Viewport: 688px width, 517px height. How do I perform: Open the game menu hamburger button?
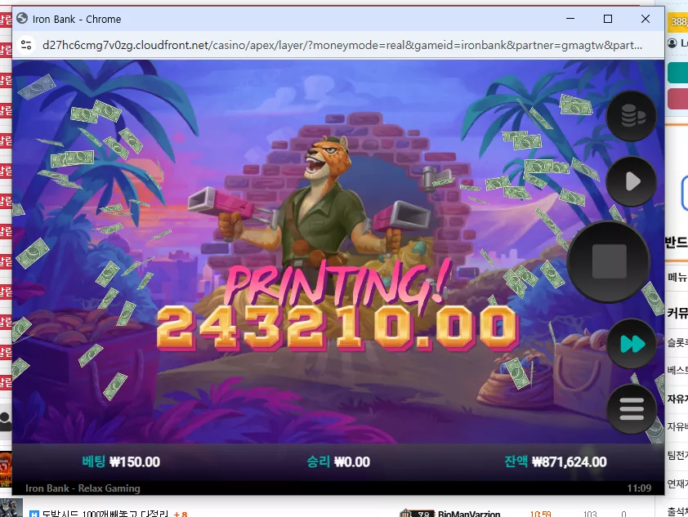coord(632,408)
